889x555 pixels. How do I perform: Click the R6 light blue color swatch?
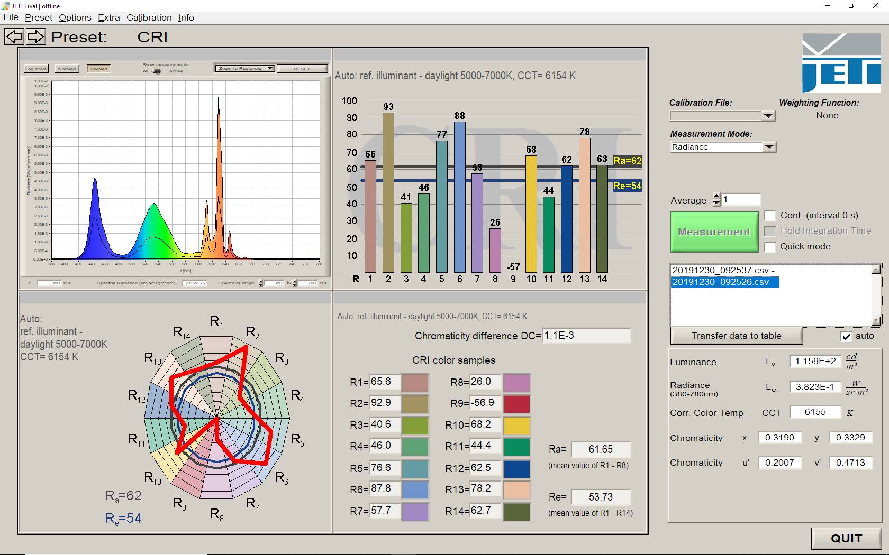[x=415, y=490]
